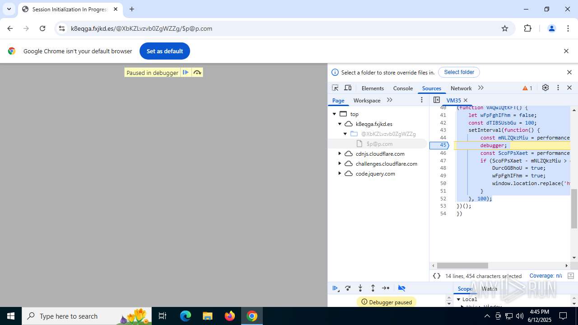Step into next function call

coord(360,288)
